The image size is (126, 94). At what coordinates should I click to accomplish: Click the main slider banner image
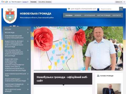[x=78, y=48]
